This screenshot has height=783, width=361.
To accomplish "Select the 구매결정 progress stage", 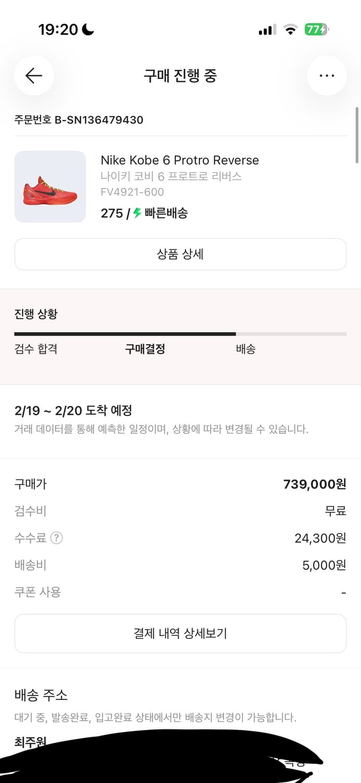I will pos(145,349).
